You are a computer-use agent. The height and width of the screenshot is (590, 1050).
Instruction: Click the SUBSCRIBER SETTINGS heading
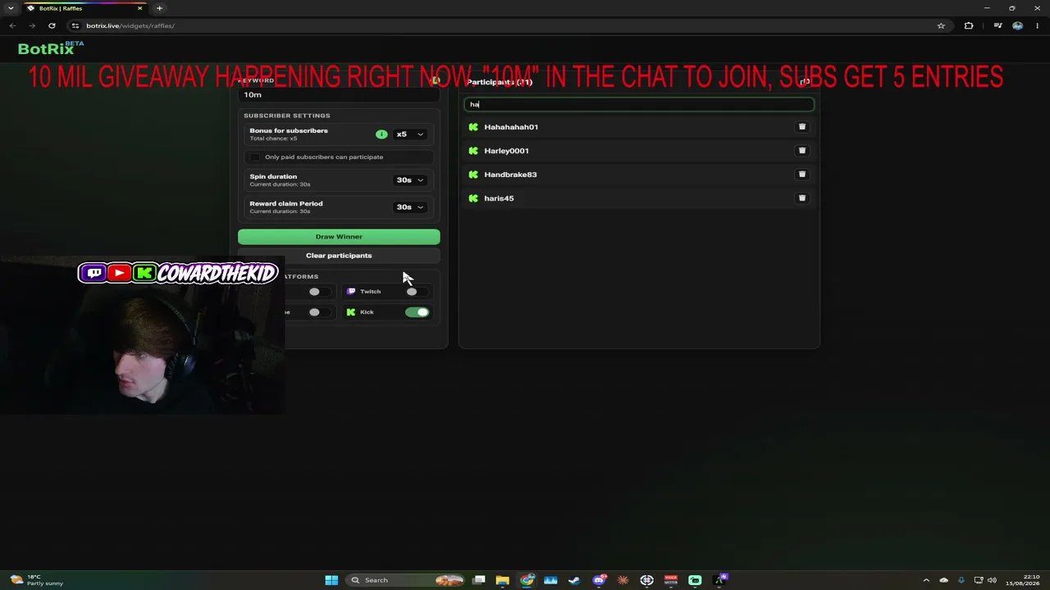click(x=287, y=116)
